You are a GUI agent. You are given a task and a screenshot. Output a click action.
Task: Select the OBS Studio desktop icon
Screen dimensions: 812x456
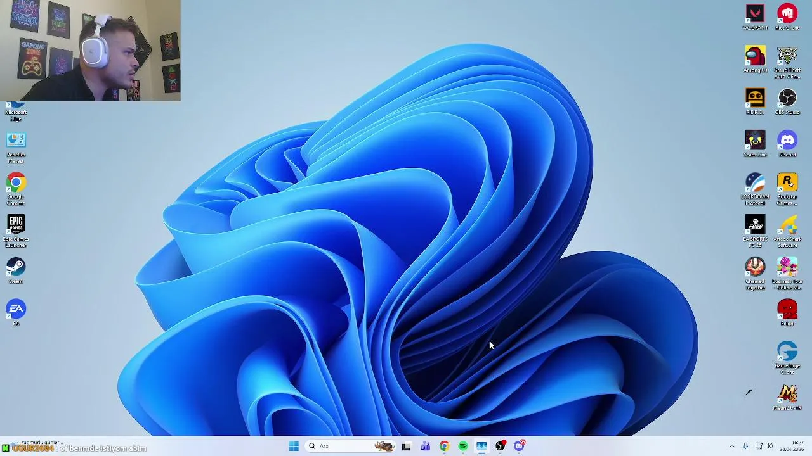(787, 102)
